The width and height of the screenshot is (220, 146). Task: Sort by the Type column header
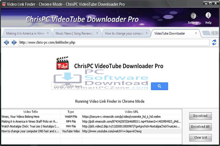[x=71, y=112]
